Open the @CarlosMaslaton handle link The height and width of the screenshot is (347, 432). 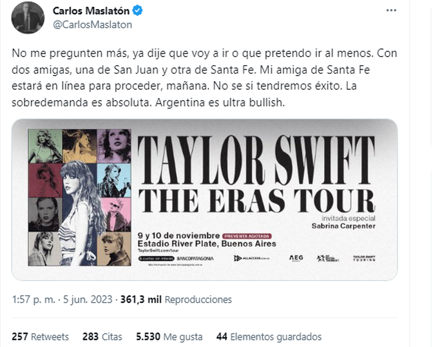point(93,24)
